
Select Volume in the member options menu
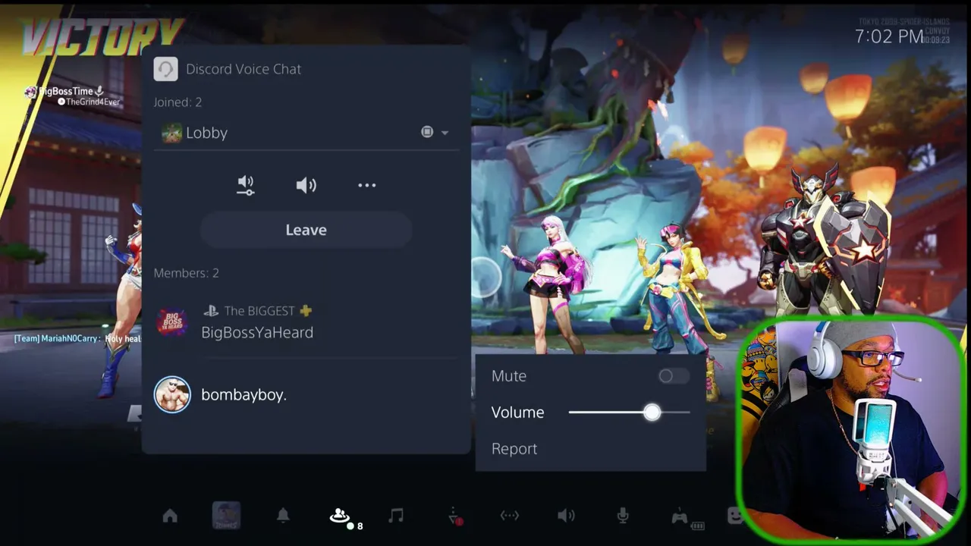518,413
